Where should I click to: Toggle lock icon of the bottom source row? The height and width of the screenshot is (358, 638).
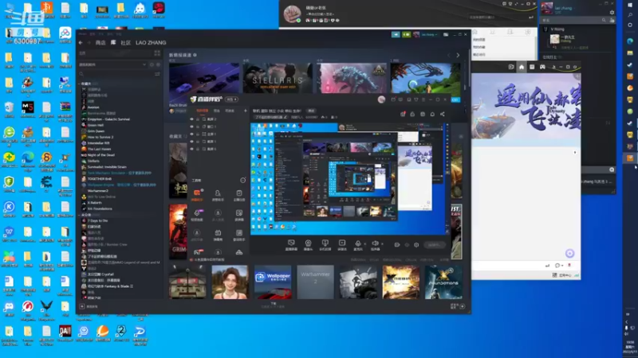pos(198,149)
